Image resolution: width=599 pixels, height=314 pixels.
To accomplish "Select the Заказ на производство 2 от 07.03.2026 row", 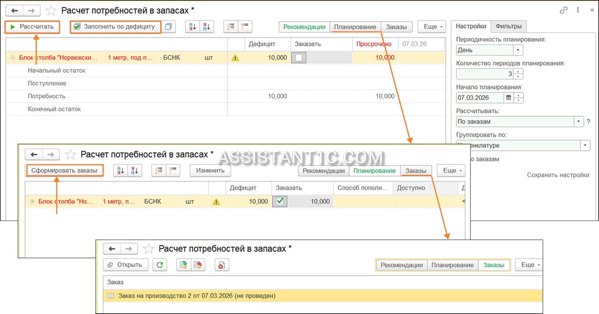I will point(323,296).
